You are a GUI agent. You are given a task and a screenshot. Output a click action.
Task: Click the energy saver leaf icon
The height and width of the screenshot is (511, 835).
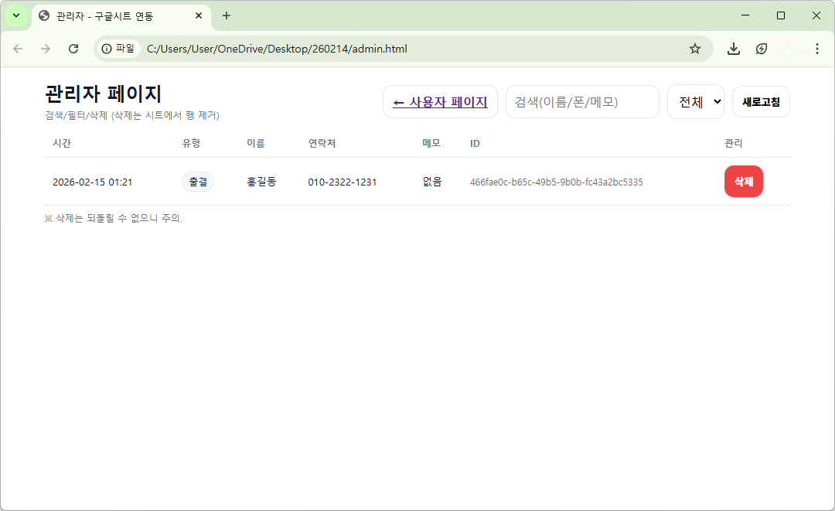pos(762,49)
